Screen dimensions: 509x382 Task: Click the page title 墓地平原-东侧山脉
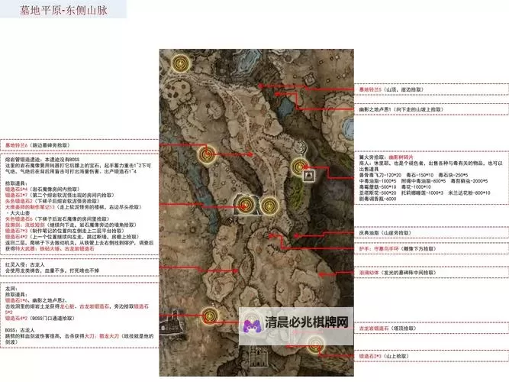pos(63,11)
